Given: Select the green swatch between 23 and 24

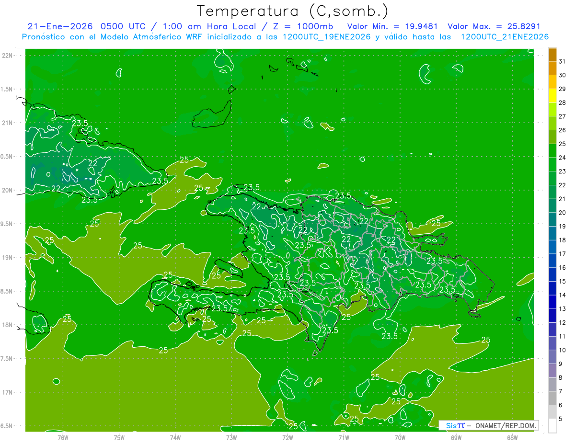Looking at the screenshot, I should pos(552,165).
